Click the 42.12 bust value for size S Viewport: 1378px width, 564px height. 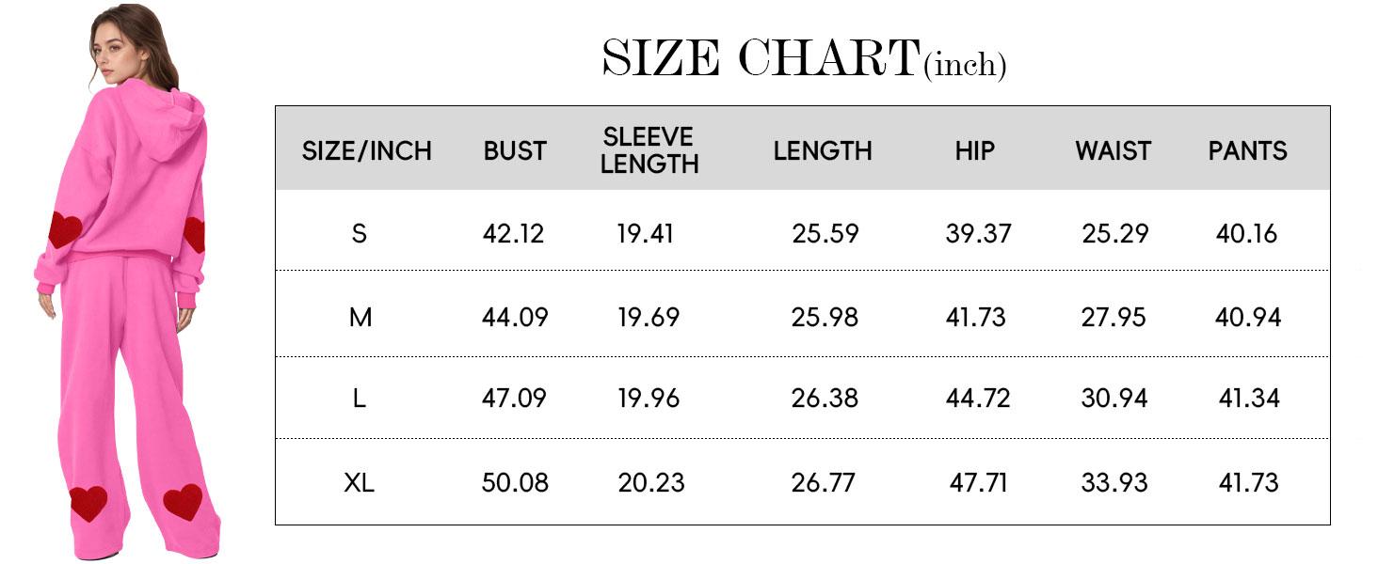tap(513, 233)
